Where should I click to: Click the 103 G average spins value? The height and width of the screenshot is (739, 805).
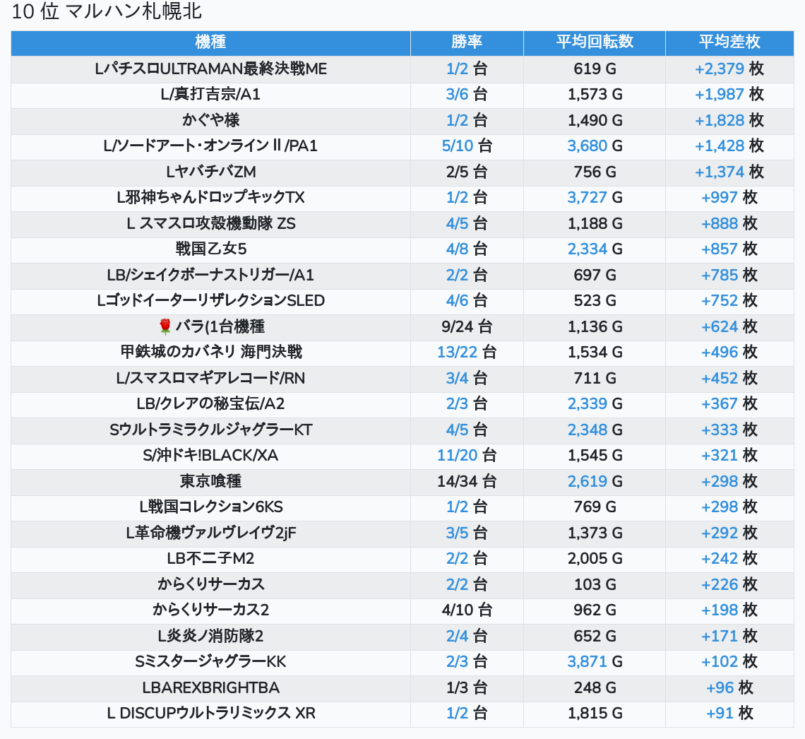tap(595, 584)
